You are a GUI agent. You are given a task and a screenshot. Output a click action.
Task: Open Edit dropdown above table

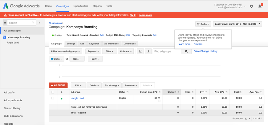pyautogui.click(x=78, y=85)
